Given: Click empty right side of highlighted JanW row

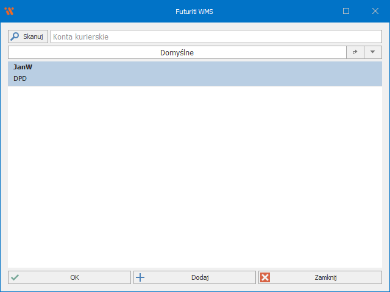Looking at the screenshot, I should [274, 73].
